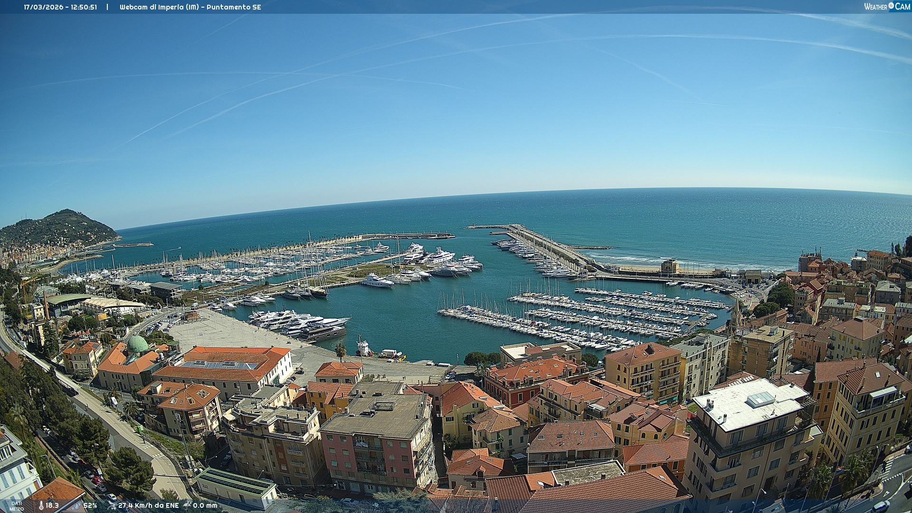Image resolution: width=912 pixels, height=513 pixels.
Task: Click the DATI METEO label
Action: point(17,506)
